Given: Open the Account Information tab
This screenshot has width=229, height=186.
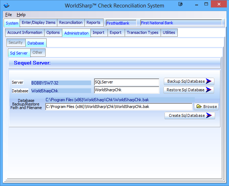Looking at the screenshot, I should click(25, 33).
